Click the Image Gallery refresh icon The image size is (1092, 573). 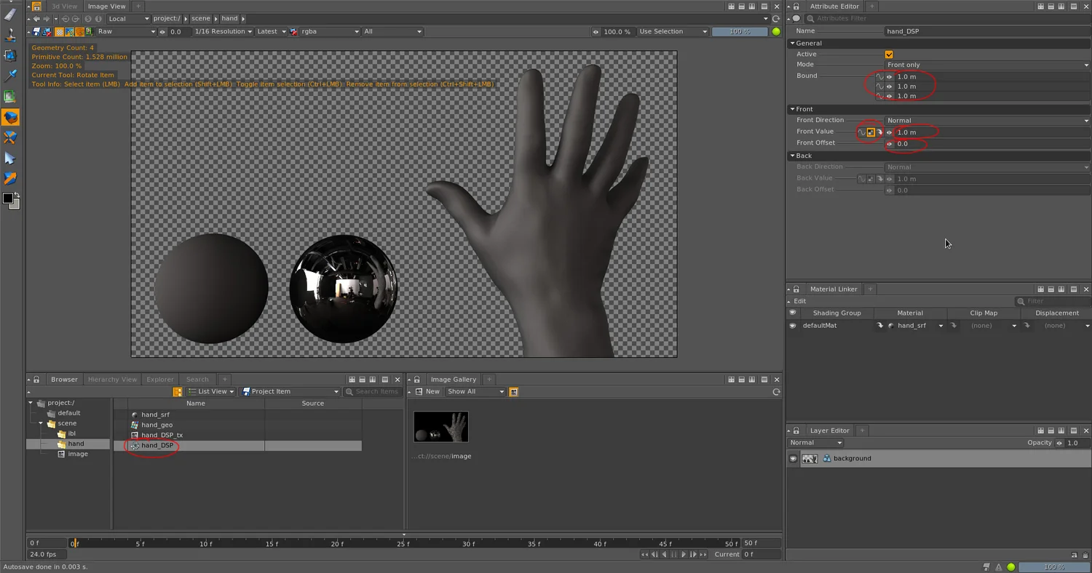point(776,392)
